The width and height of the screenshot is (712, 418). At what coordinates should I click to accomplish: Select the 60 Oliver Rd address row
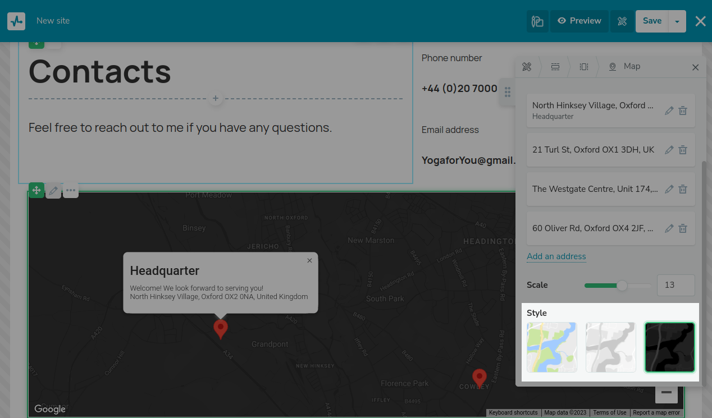coord(611,228)
